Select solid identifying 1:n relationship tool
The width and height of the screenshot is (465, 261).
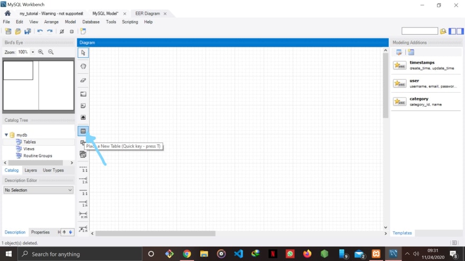[x=83, y=204]
